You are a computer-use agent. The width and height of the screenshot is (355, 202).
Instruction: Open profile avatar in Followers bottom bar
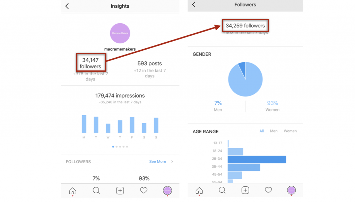(291, 190)
